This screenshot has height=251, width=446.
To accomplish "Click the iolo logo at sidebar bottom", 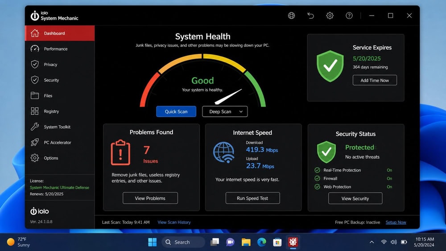I will [40, 211].
